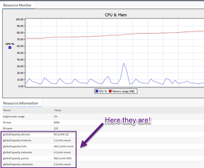Click the red Memory Usage legend icon
Screen dimensions: 204x168
(x=110, y=91)
